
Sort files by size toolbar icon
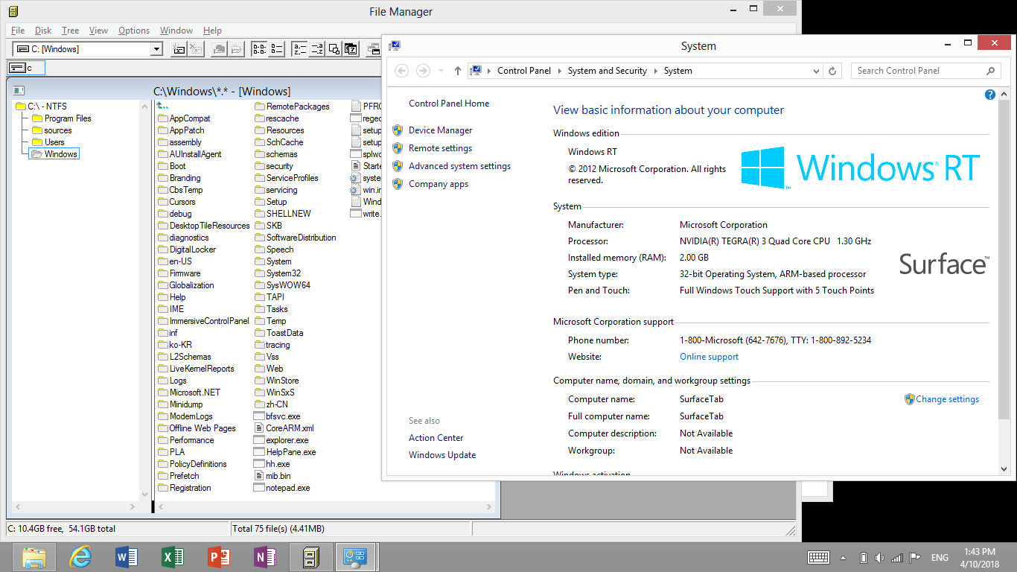pos(334,49)
